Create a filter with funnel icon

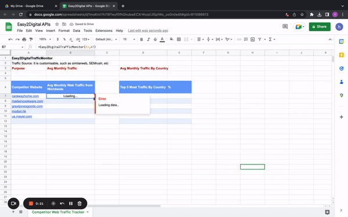click(x=259, y=39)
